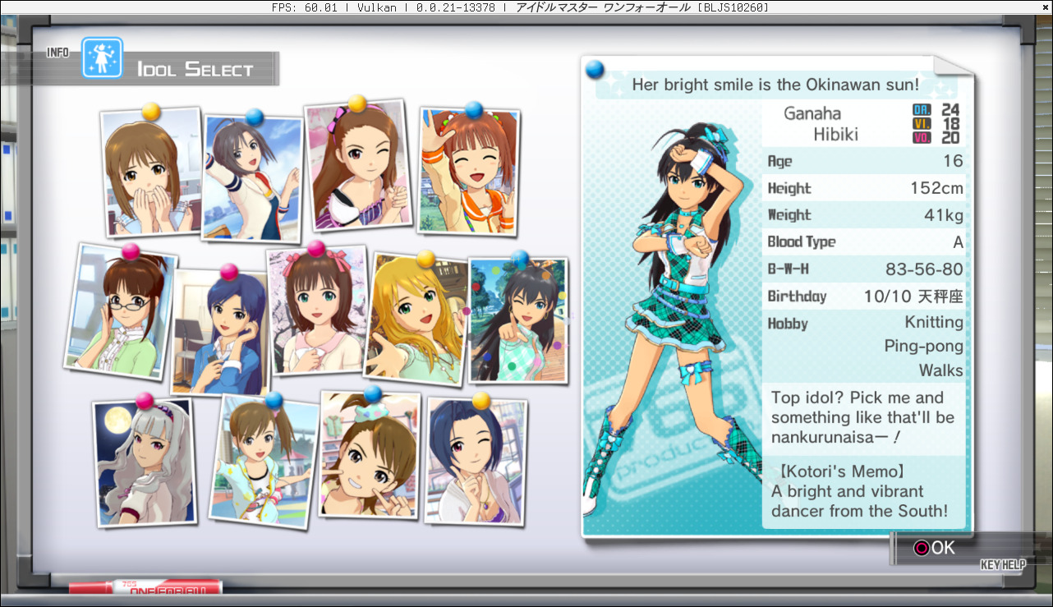1053x607 pixels.
Task: Click the DA. 24 dance stat
Action: (936, 109)
